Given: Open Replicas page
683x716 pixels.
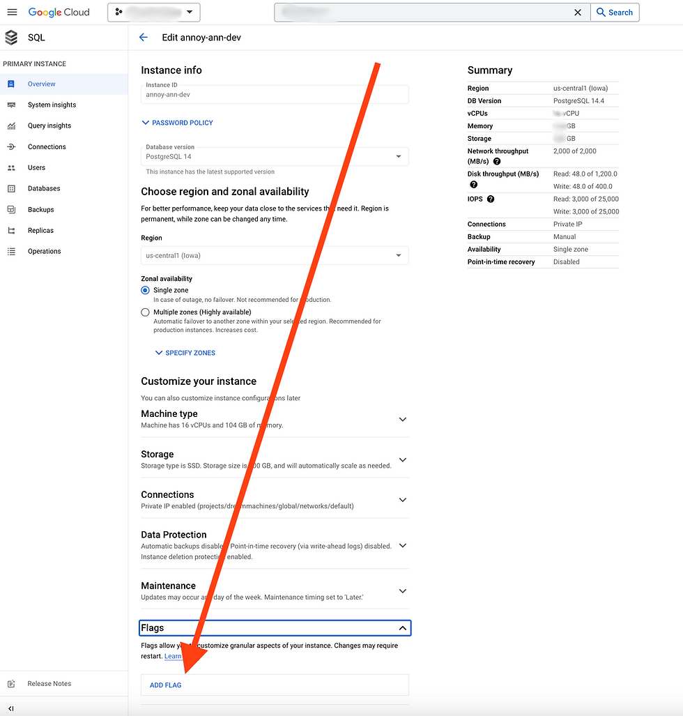Looking at the screenshot, I should pyautogui.click(x=40, y=231).
